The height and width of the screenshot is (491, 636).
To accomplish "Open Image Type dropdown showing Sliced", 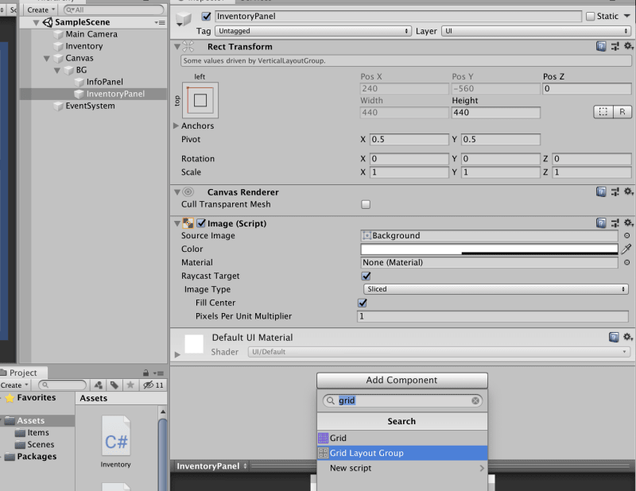I will click(x=495, y=289).
